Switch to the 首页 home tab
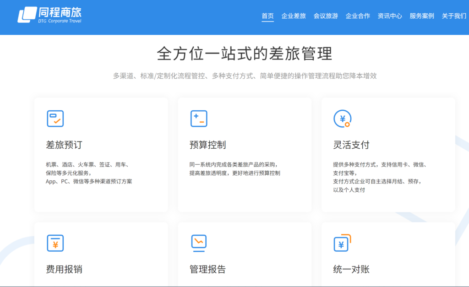This screenshot has height=287, width=469. [x=267, y=16]
